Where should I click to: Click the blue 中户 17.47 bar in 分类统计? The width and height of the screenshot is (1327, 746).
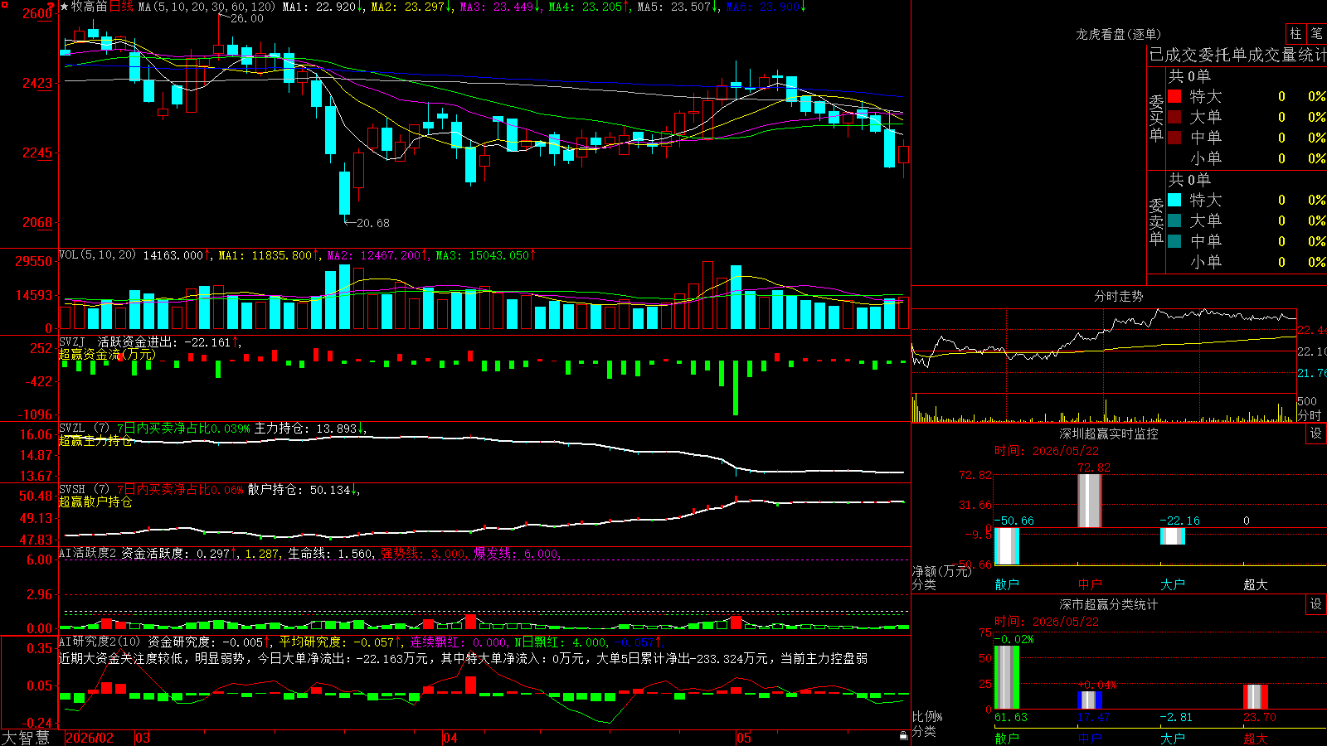coord(1090,700)
